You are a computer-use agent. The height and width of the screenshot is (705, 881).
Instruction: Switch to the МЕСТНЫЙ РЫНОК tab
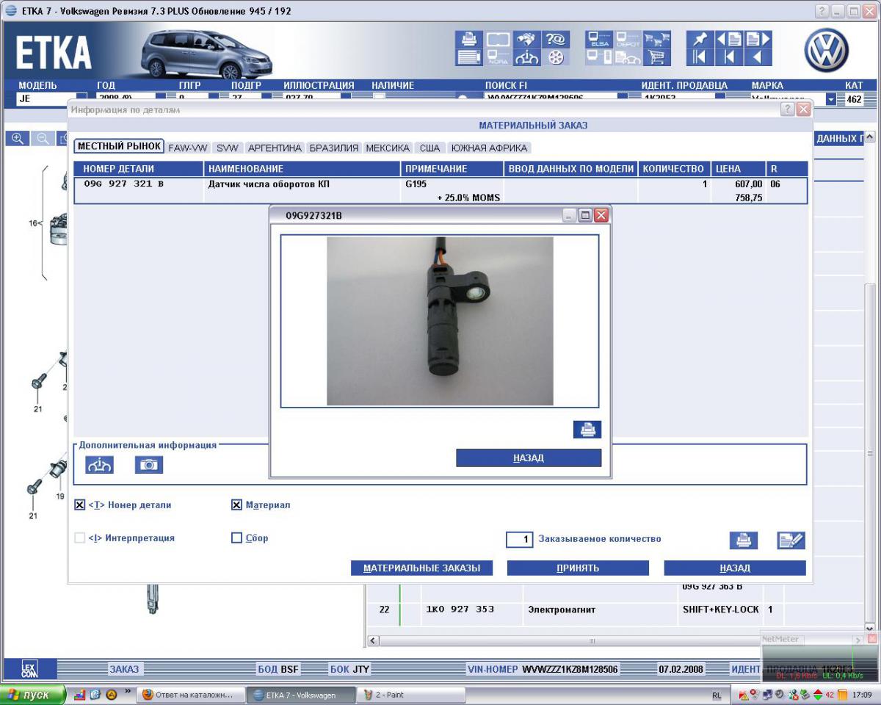[x=119, y=146]
